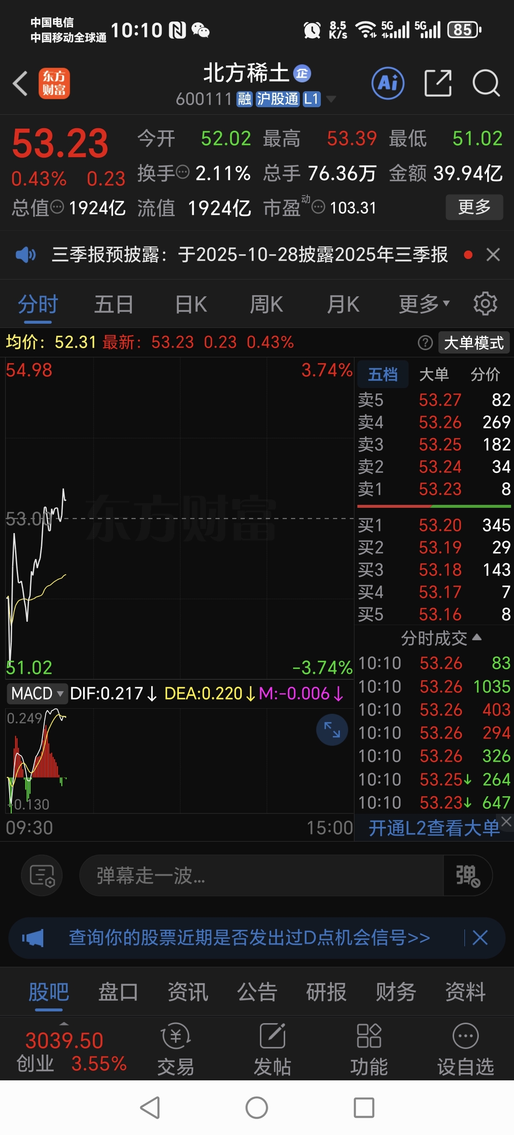Open the Eastmoney logo icon
514x1135 pixels.
point(54,83)
